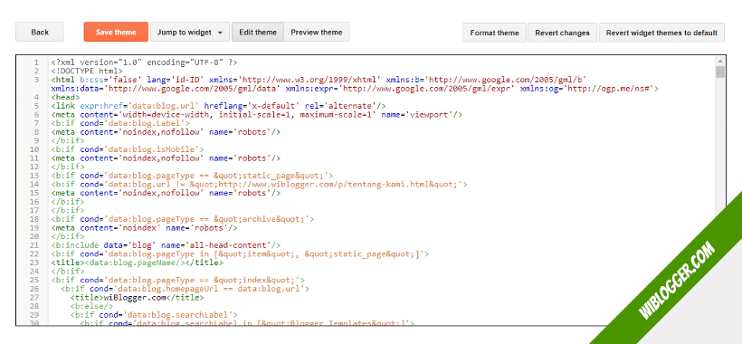Click the archive pageType condition on line 18
This screenshot has width=742, height=344.
[183, 219]
